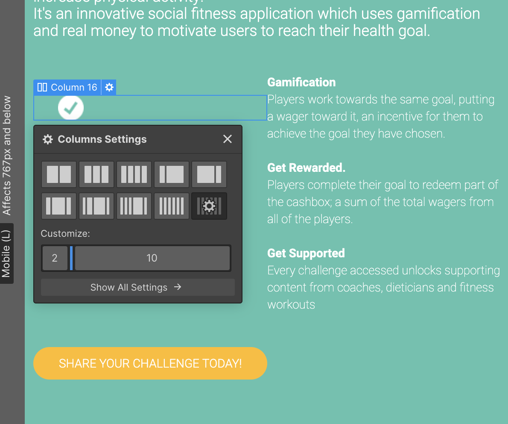Image resolution: width=508 pixels, height=424 pixels.
Task: Click the second custom column width 10
Action: [152, 258]
